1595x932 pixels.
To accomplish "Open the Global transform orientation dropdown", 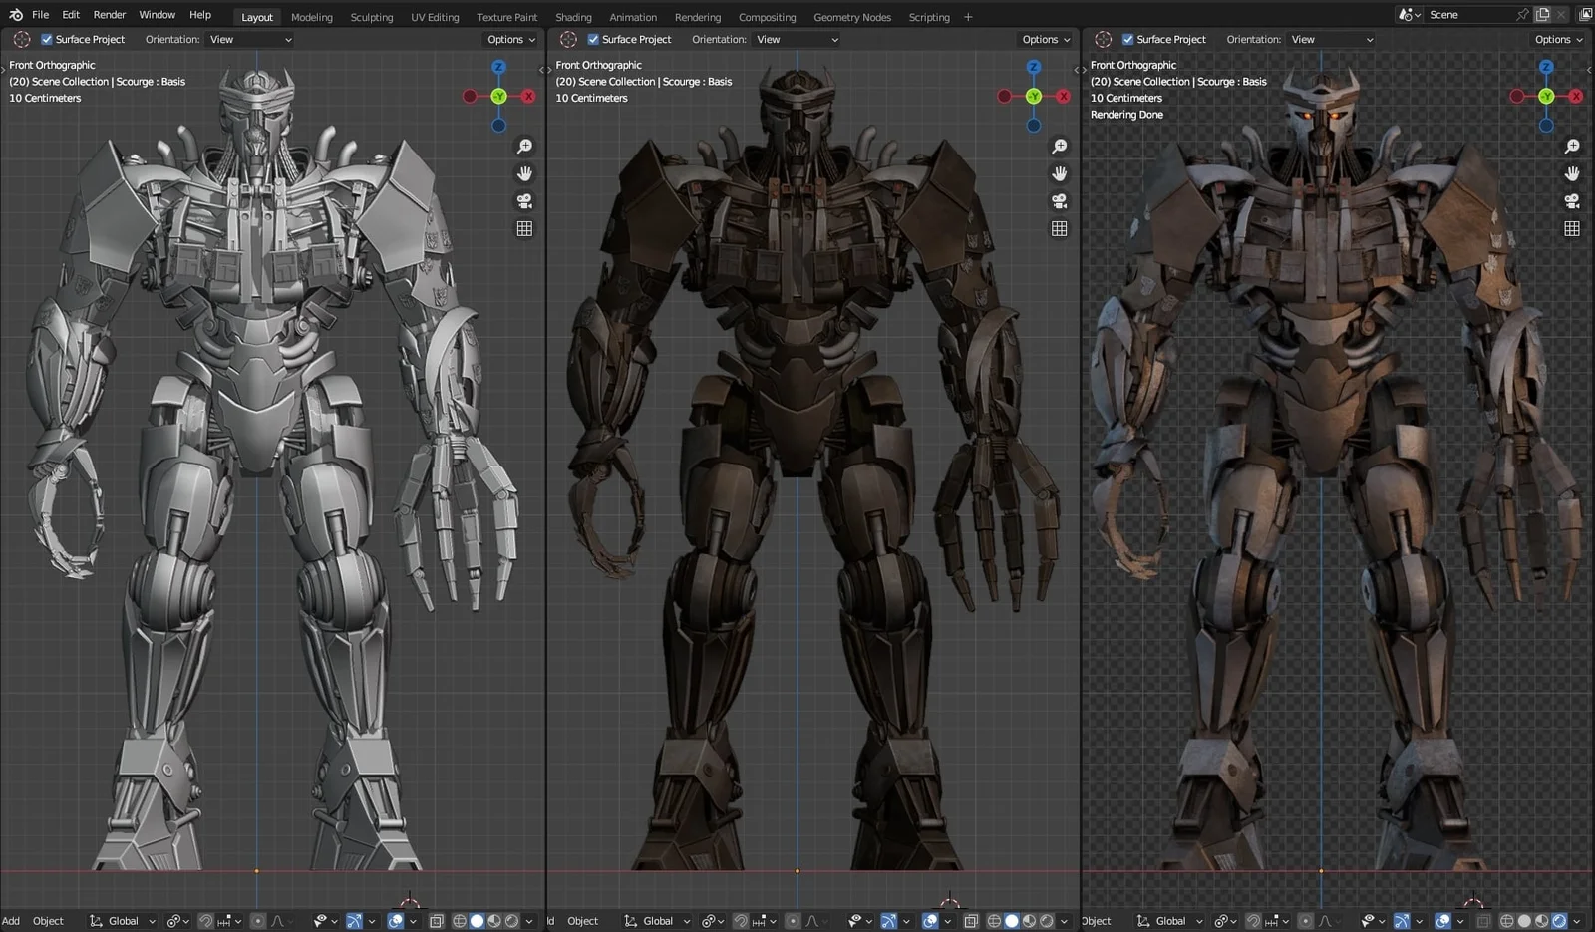I will click(120, 920).
